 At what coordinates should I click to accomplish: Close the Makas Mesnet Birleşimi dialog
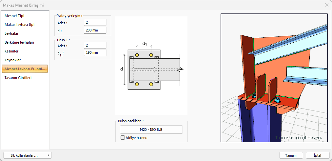click(326, 5)
